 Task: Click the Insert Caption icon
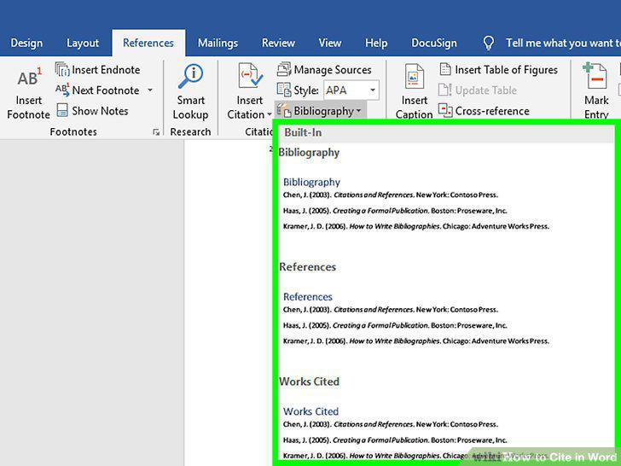(x=415, y=76)
